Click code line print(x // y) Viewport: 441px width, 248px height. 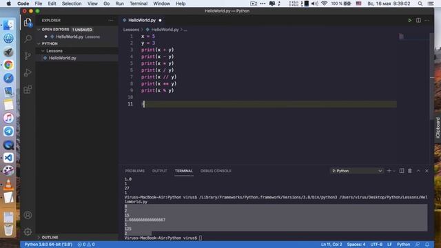coord(159,76)
